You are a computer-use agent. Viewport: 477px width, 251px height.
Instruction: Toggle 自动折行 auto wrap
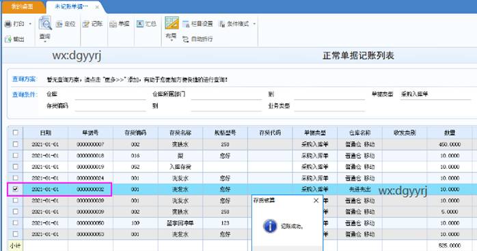coord(197,39)
